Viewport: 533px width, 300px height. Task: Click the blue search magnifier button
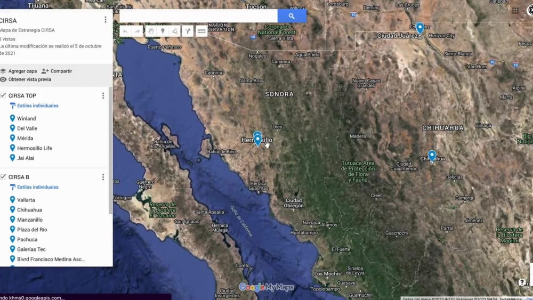tap(292, 16)
